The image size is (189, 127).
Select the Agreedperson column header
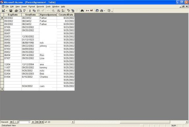tap(48, 15)
